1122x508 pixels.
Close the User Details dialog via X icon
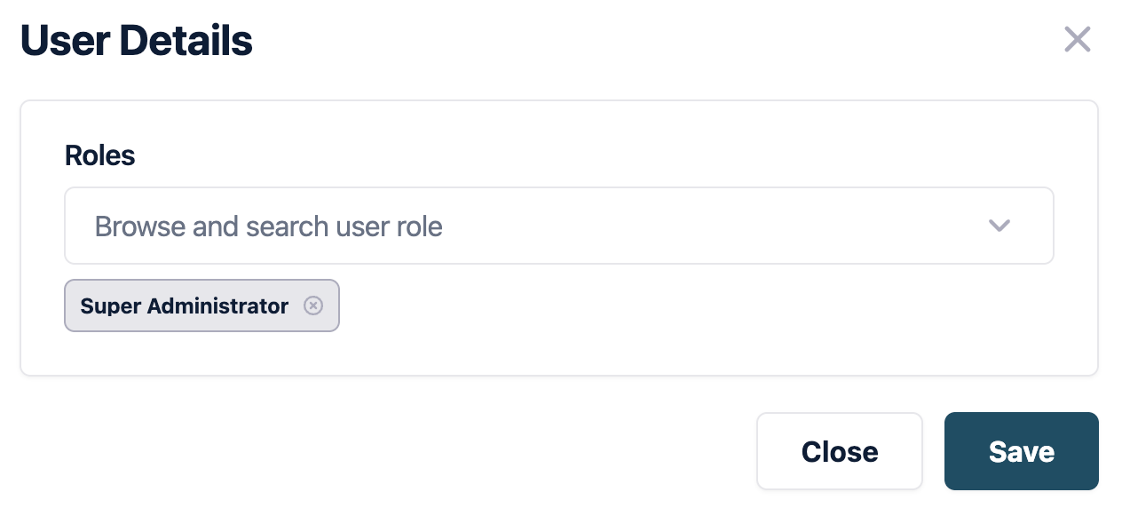point(1077,40)
